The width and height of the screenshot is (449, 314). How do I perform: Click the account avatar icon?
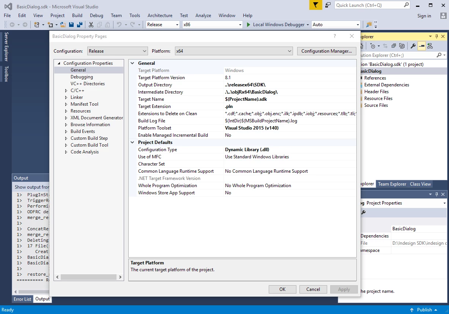point(443,16)
